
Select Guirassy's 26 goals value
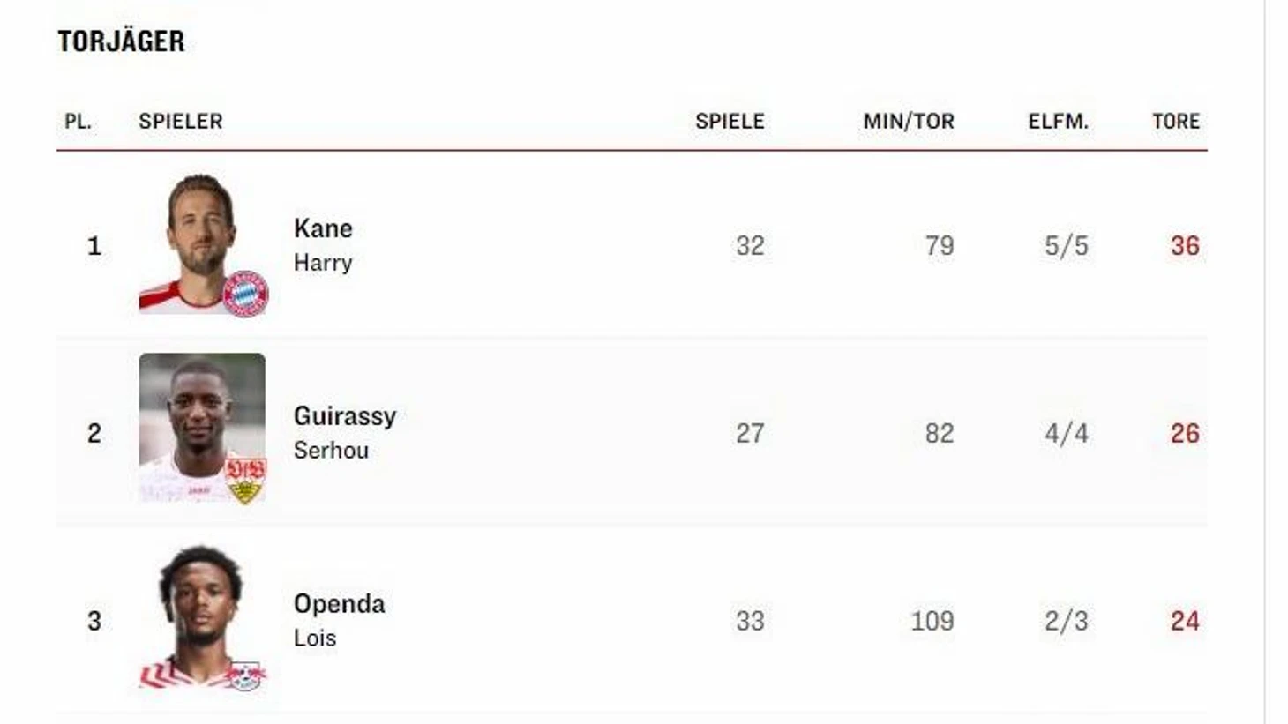tap(1185, 434)
